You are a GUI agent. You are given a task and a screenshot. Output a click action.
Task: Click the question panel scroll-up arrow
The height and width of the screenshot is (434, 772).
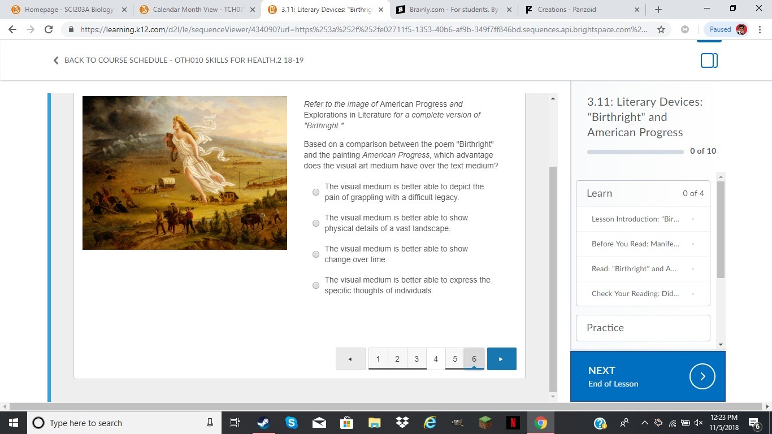[553, 98]
